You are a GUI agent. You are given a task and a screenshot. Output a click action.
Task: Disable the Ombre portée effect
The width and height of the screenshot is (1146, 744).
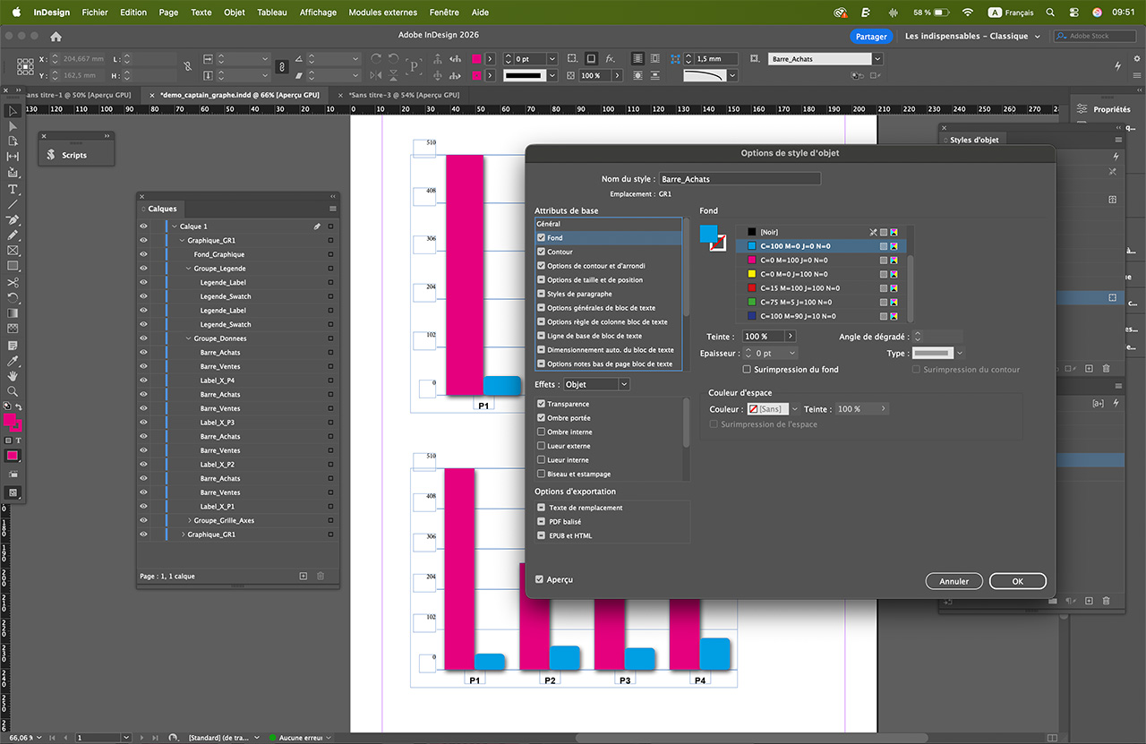tap(541, 418)
